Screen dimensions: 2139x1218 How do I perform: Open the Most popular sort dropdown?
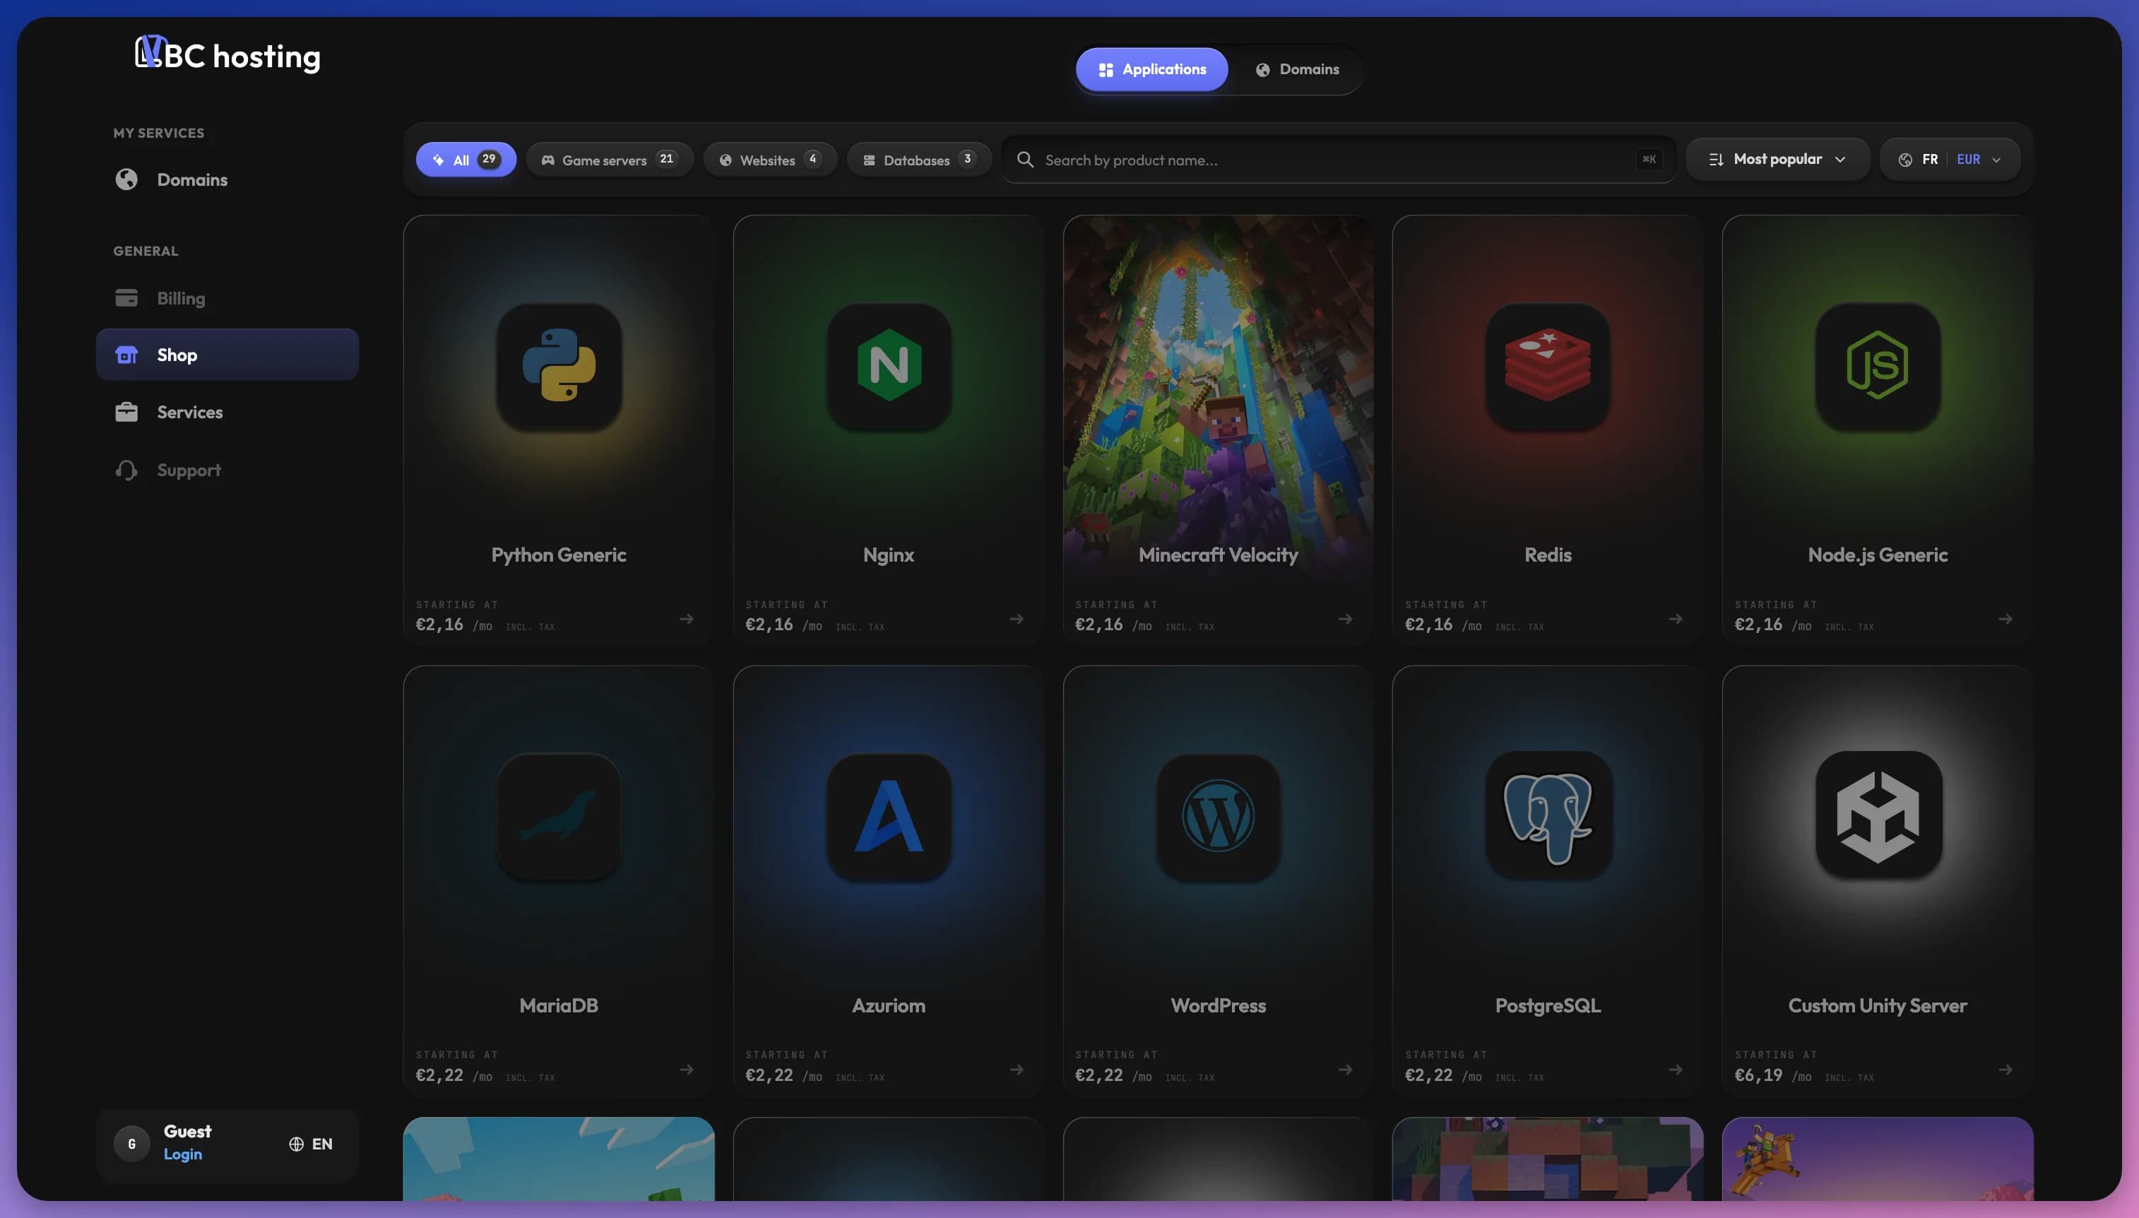pos(1777,159)
